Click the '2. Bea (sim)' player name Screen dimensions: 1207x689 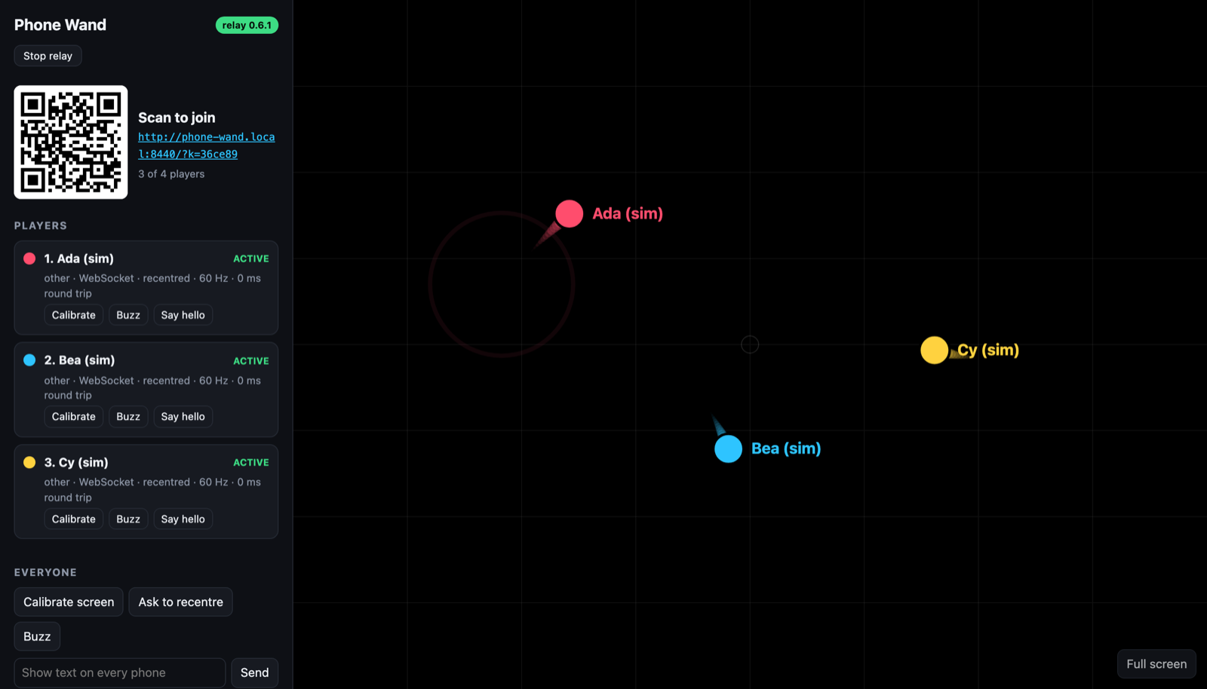tap(79, 360)
